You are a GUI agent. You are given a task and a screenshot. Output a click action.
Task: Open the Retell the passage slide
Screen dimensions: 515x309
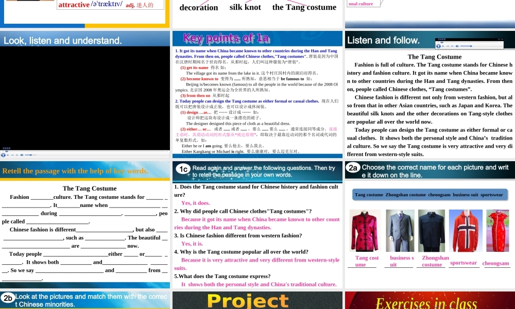(x=85, y=225)
